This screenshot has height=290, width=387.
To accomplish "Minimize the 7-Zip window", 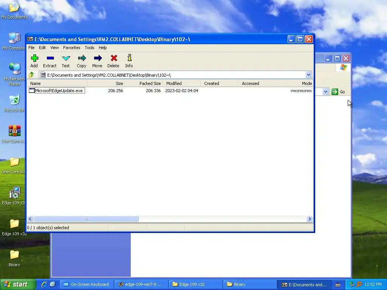I will [291, 39].
